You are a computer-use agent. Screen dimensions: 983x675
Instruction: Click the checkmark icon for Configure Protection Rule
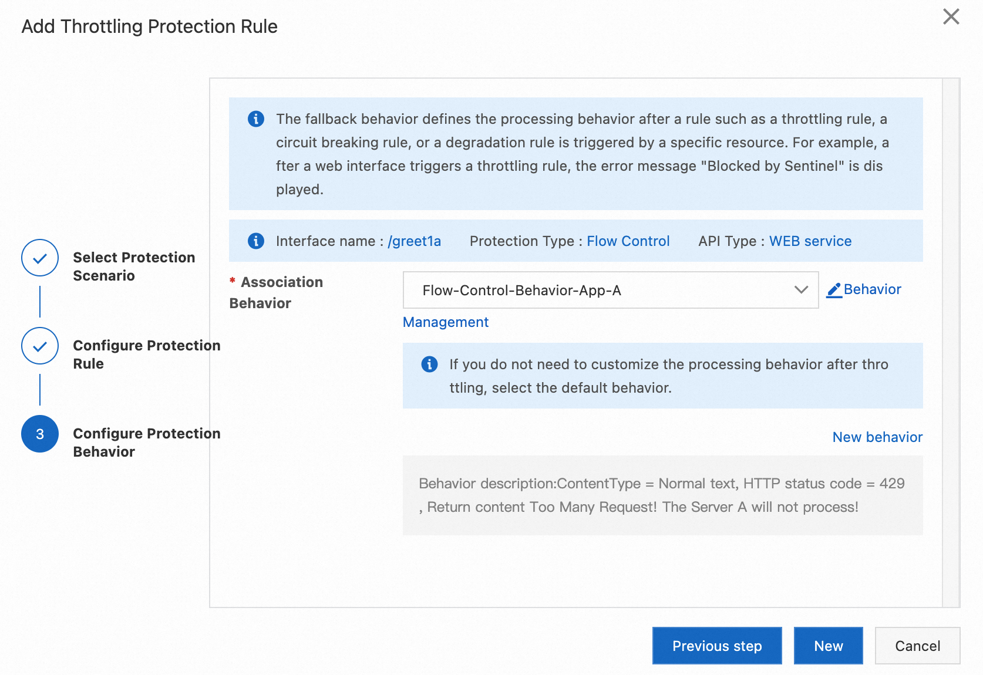(40, 346)
